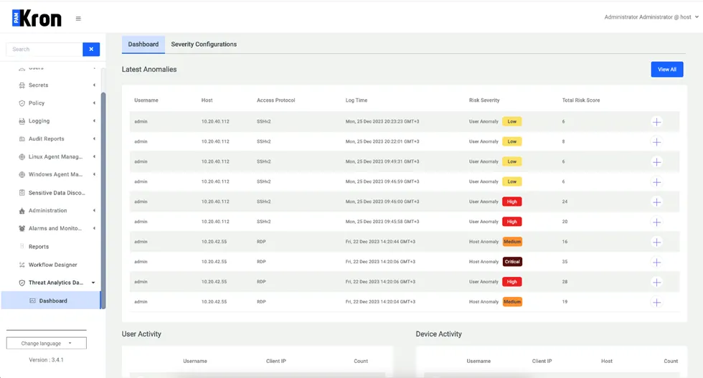Click the Log Time column header
This screenshot has width=703, height=378.
[x=356, y=100]
